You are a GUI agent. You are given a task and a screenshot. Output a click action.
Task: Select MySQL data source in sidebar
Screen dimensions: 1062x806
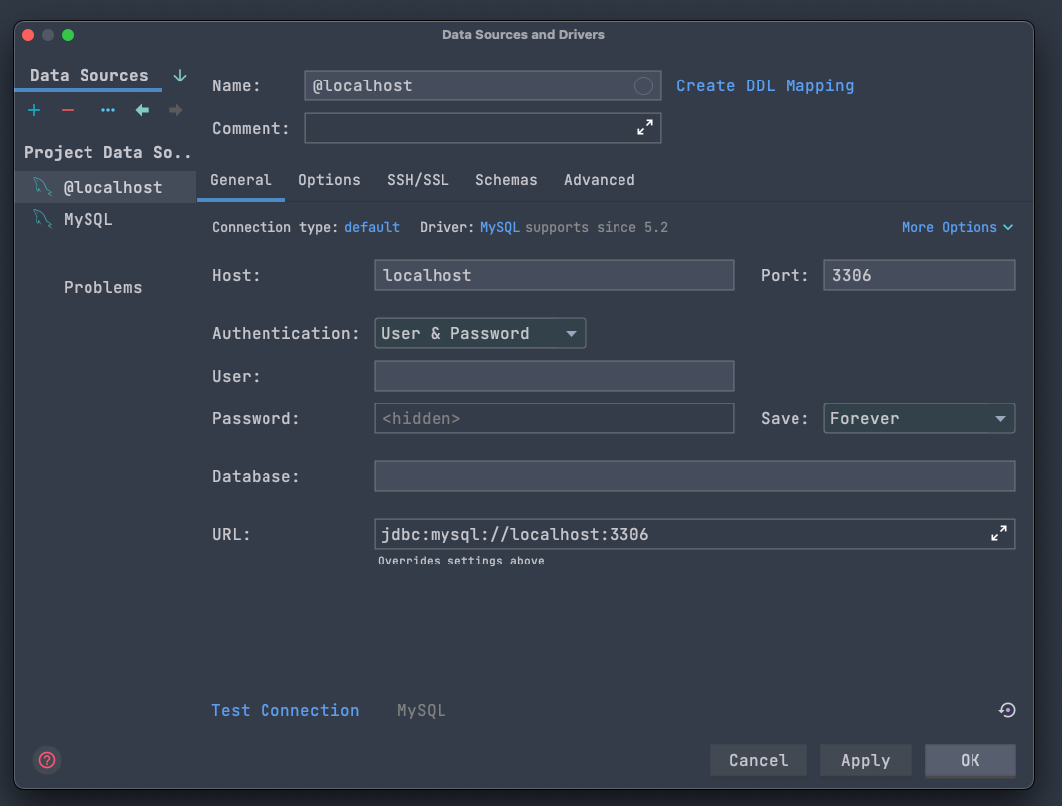(x=88, y=219)
